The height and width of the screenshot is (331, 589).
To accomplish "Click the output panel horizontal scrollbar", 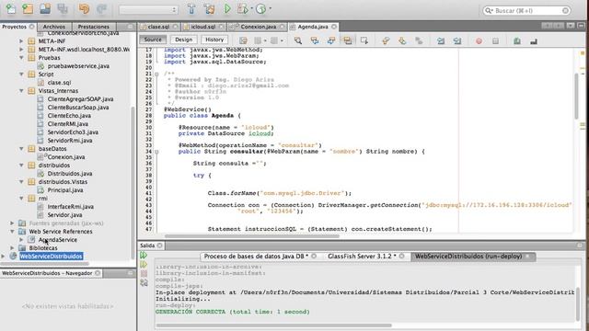I will coord(273,325).
